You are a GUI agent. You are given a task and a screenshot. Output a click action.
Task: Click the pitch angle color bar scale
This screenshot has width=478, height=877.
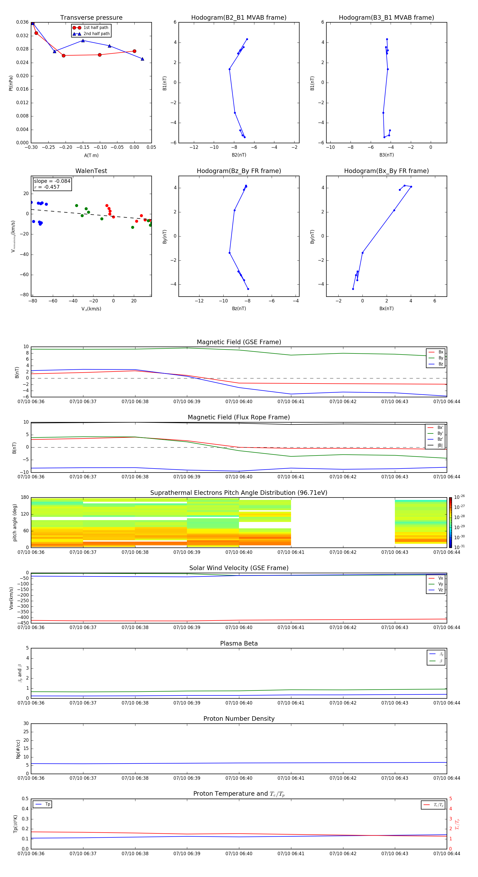pyautogui.click(x=450, y=522)
